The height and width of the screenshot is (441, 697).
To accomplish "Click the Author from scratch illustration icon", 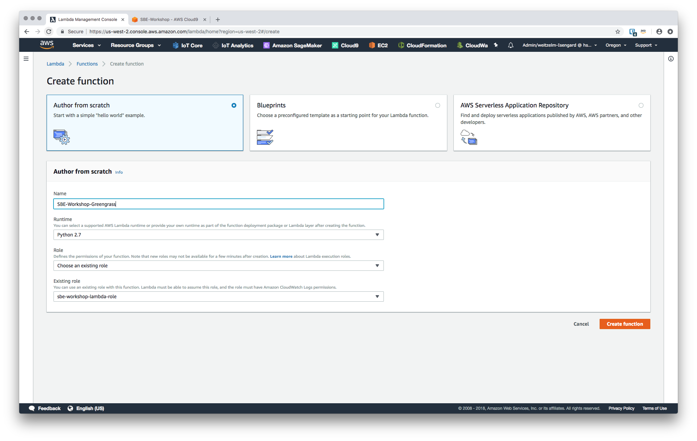I will coord(62,137).
